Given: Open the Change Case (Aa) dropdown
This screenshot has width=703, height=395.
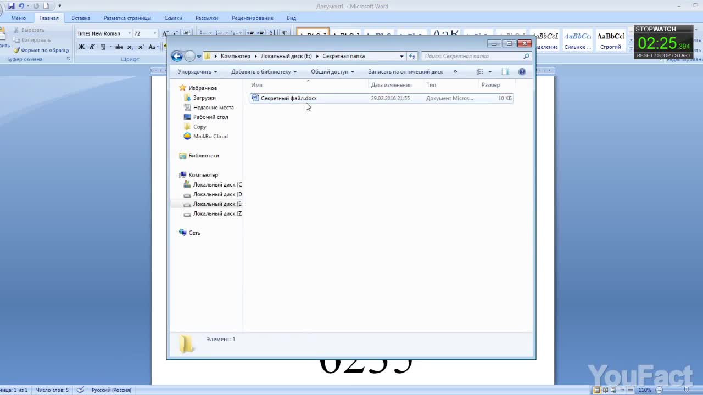Looking at the screenshot, I should 154,47.
